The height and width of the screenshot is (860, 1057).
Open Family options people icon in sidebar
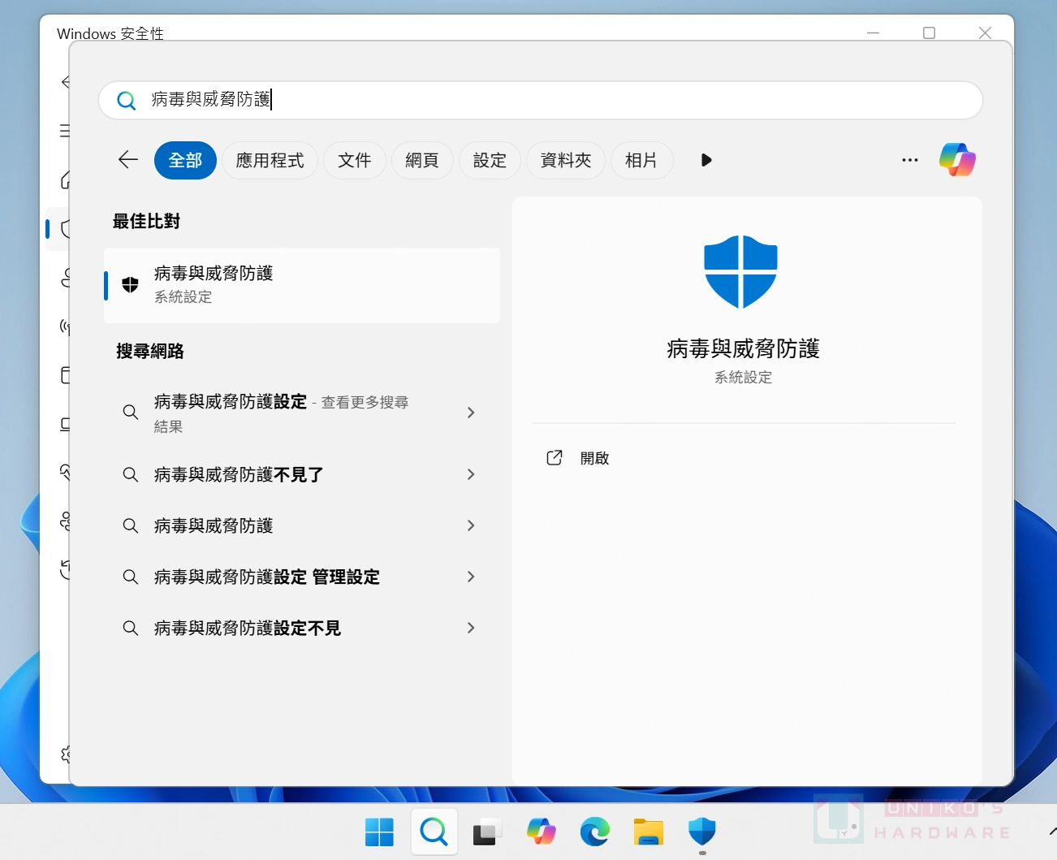pos(65,521)
